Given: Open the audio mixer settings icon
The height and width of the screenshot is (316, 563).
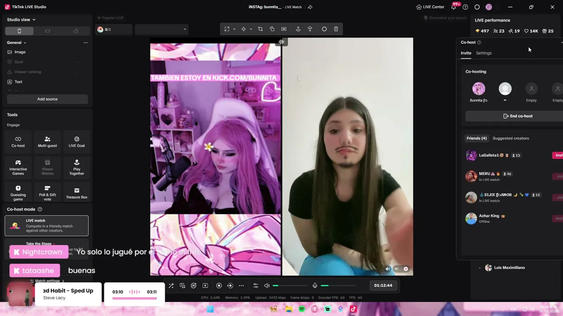Looking at the screenshot, I should pos(256,286).
